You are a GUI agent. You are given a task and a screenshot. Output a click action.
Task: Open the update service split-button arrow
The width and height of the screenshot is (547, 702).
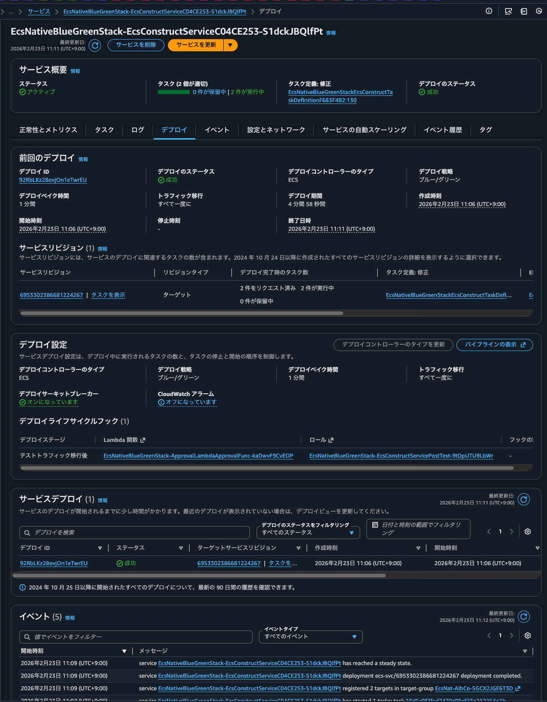230,45
